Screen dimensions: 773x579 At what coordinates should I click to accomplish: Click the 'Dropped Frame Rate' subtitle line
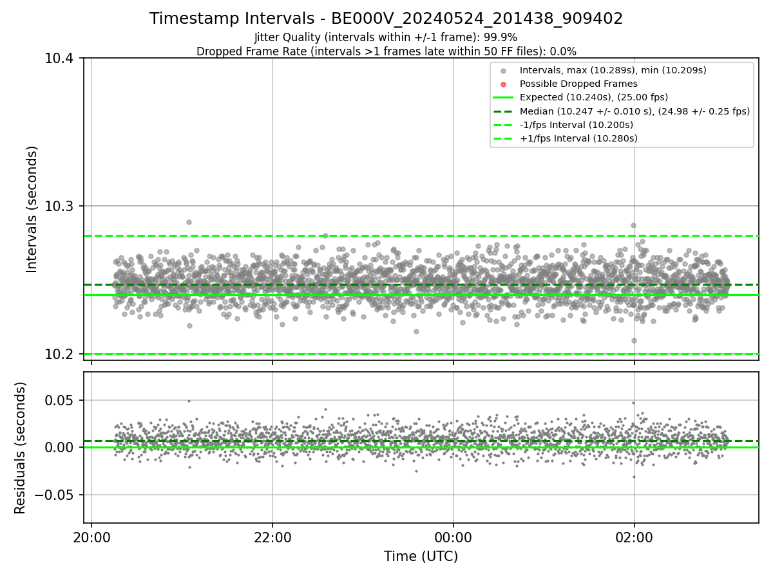coord(386,51)
